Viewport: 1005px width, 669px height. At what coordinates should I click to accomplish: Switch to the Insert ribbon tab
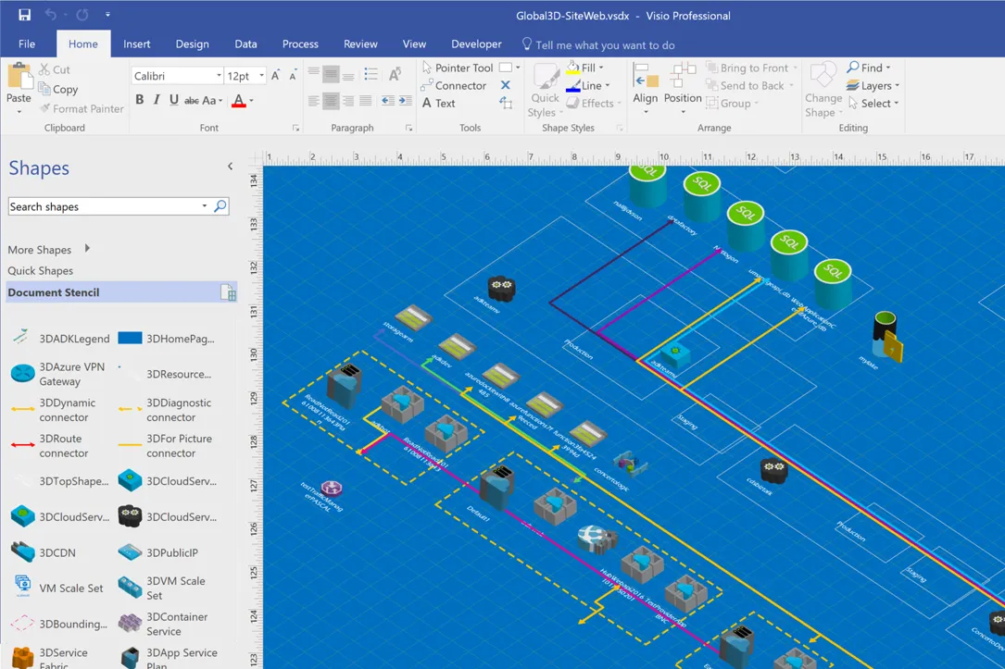136,44
